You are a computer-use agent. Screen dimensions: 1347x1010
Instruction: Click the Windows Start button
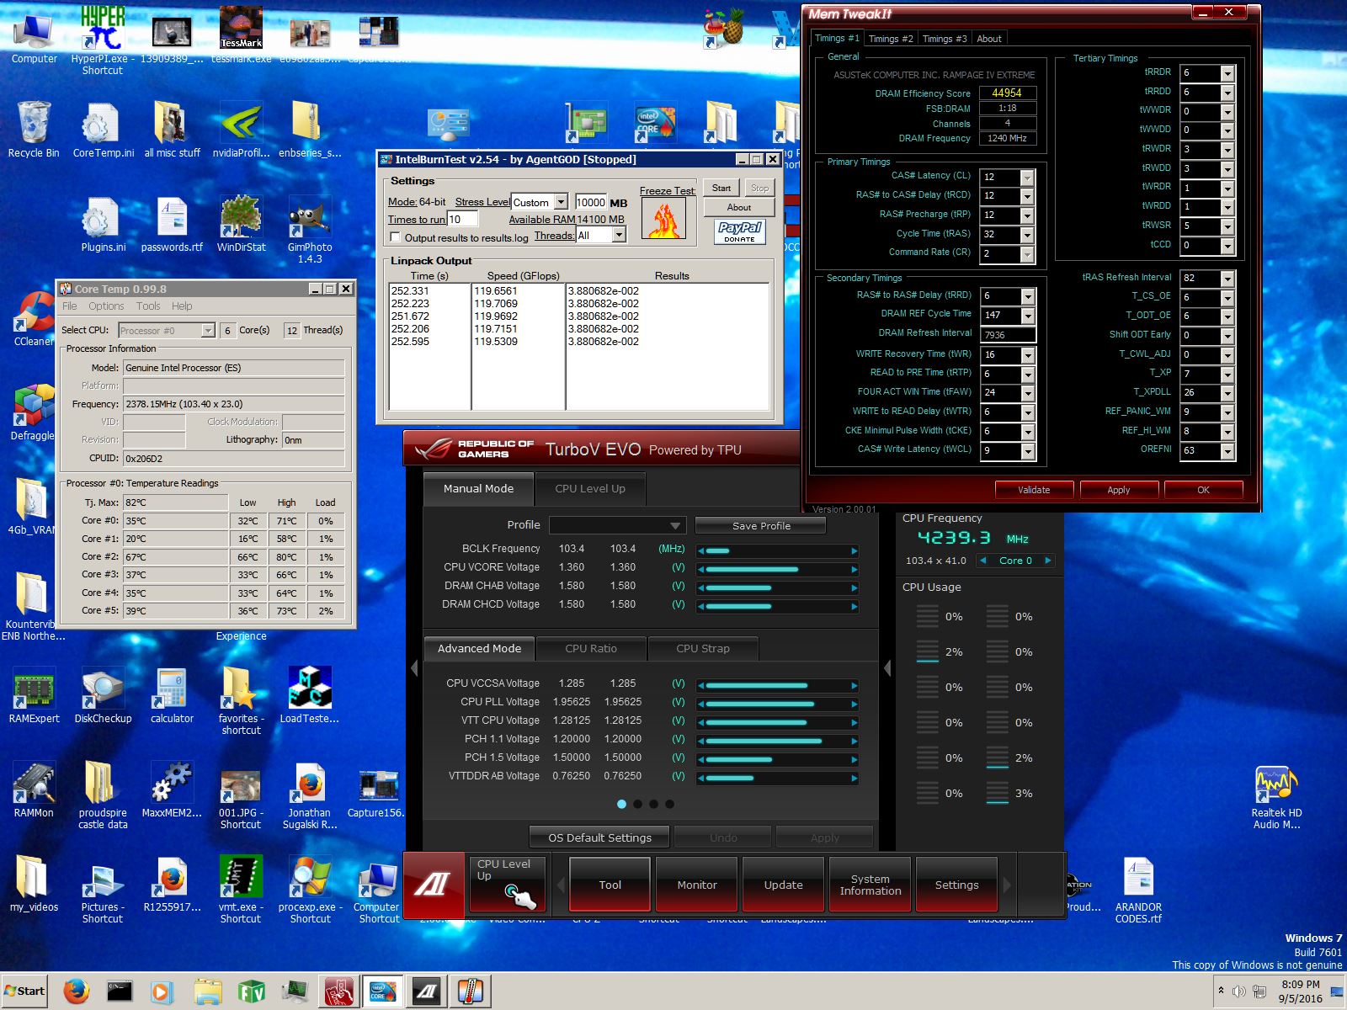[24, 991]
